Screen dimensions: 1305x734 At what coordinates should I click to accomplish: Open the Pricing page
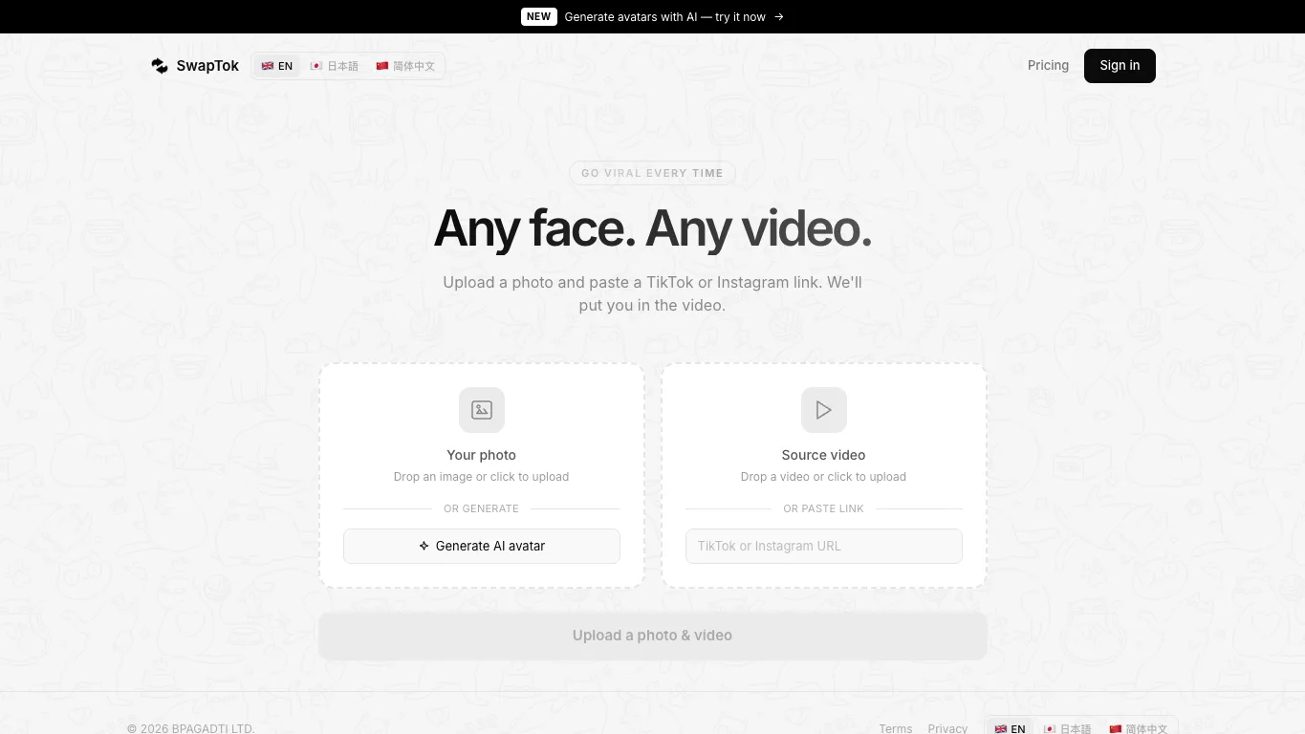pos(1048,65)
